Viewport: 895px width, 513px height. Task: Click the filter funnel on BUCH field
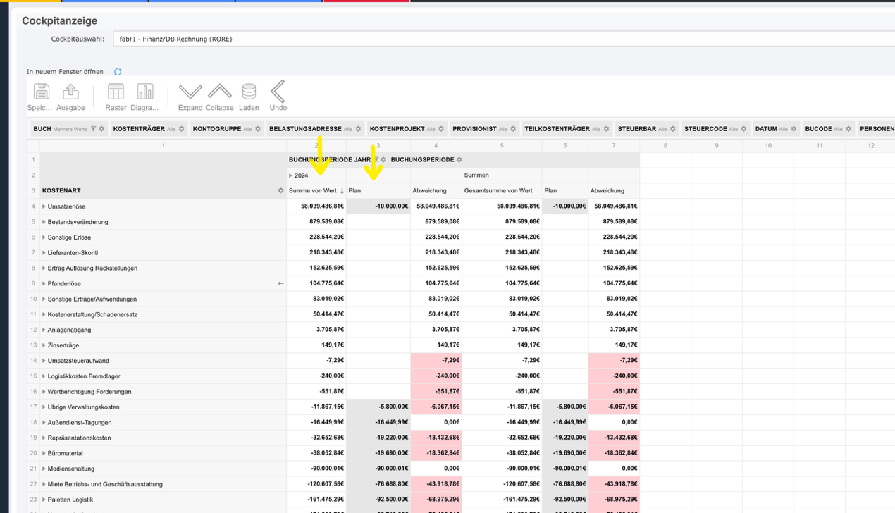(x=93, y=129)
